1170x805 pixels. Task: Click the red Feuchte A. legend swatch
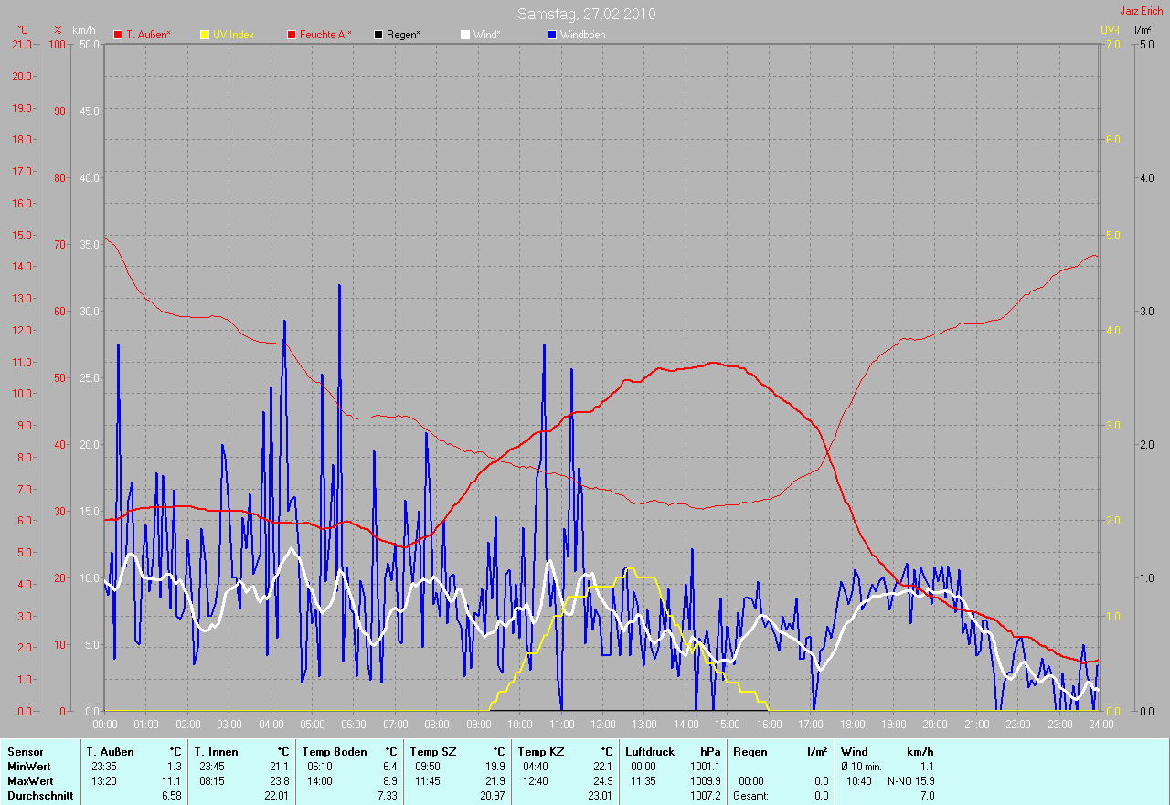click(292, 35)
